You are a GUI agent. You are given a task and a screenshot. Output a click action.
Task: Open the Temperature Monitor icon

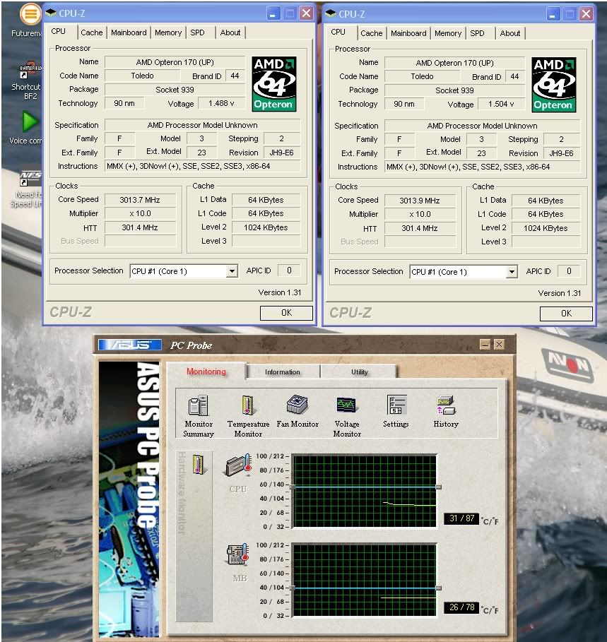point(247,406)
